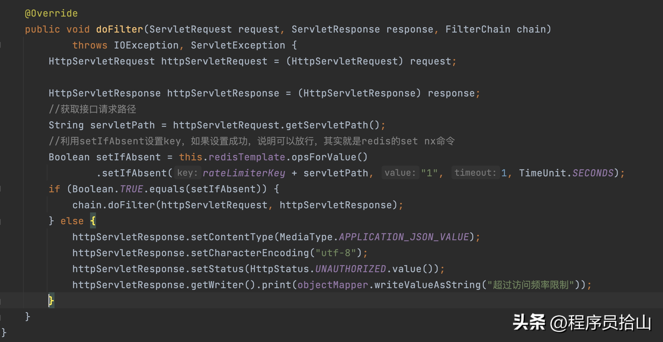Fold doFilter method at the throws line gutter marker
The image size is (663, 342).
coord(1,45)
